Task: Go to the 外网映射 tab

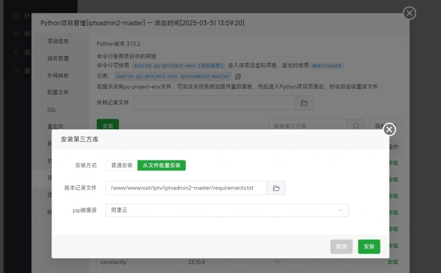Action: click(x=58, y=75)
